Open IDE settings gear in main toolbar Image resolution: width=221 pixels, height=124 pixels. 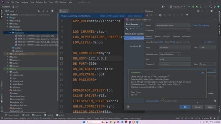214,7
